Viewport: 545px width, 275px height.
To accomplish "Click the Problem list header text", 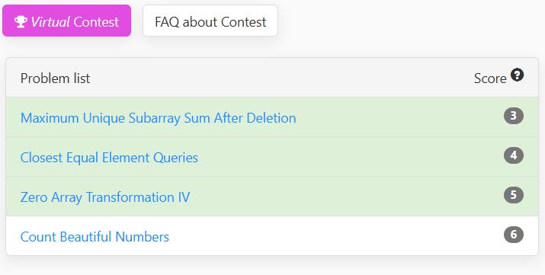I will [56, 78].
